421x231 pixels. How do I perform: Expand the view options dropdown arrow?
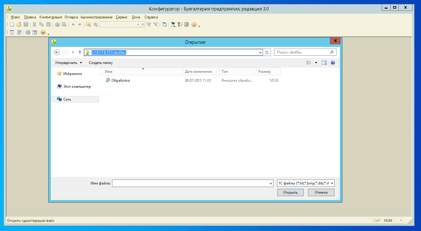pyautogui.click(x=316, y=63)
